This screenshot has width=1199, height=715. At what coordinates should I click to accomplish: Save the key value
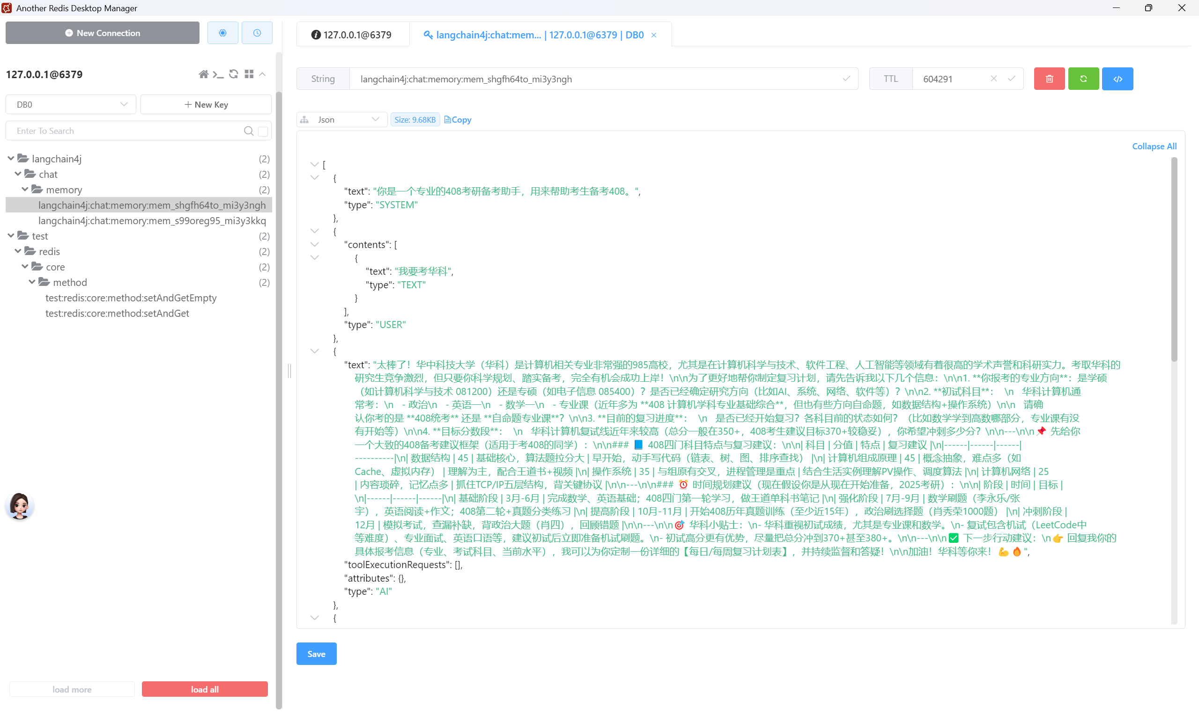point(316,654)
